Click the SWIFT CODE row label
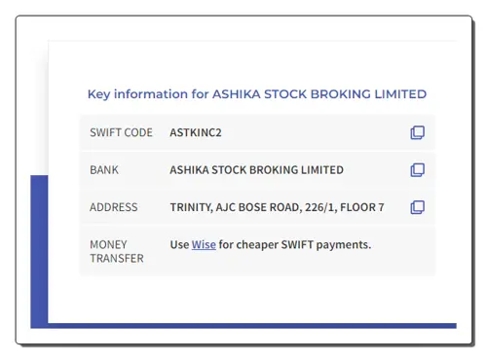The height and width of the screenshot is (359, 487). [121, 132]
